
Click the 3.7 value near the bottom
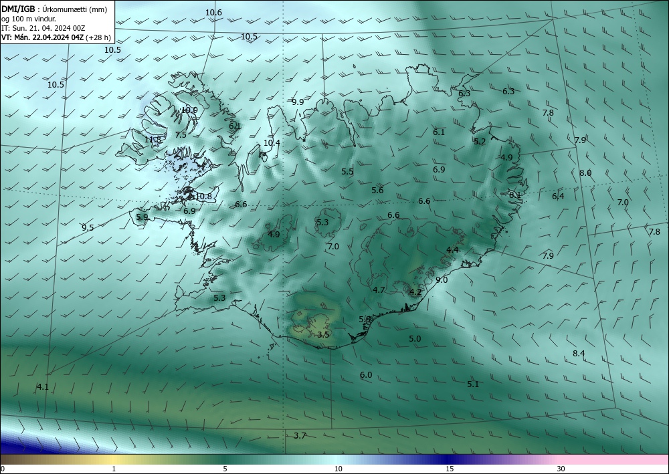(x=300, y=436)
